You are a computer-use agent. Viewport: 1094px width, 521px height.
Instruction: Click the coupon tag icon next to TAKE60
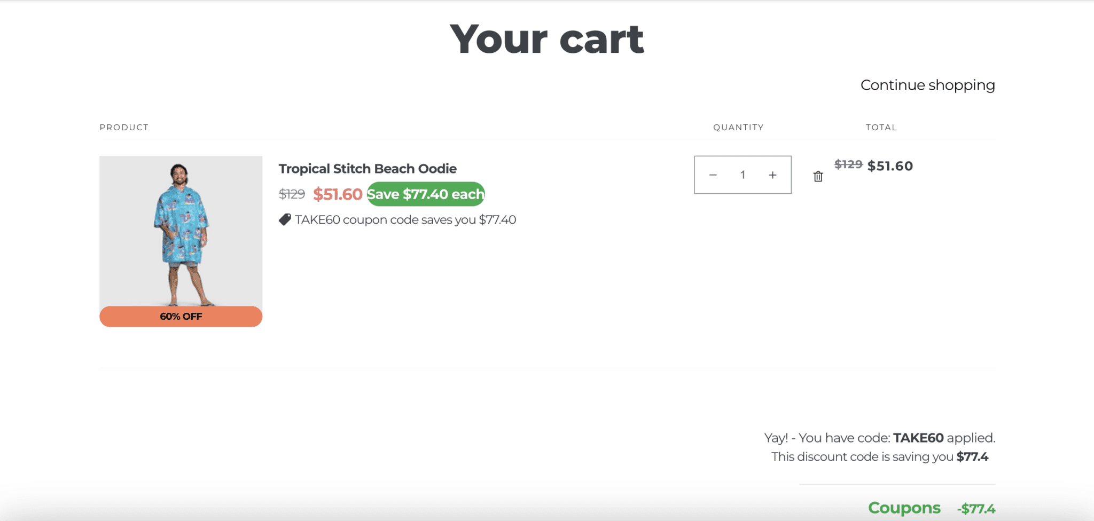(x=285, y=219)
